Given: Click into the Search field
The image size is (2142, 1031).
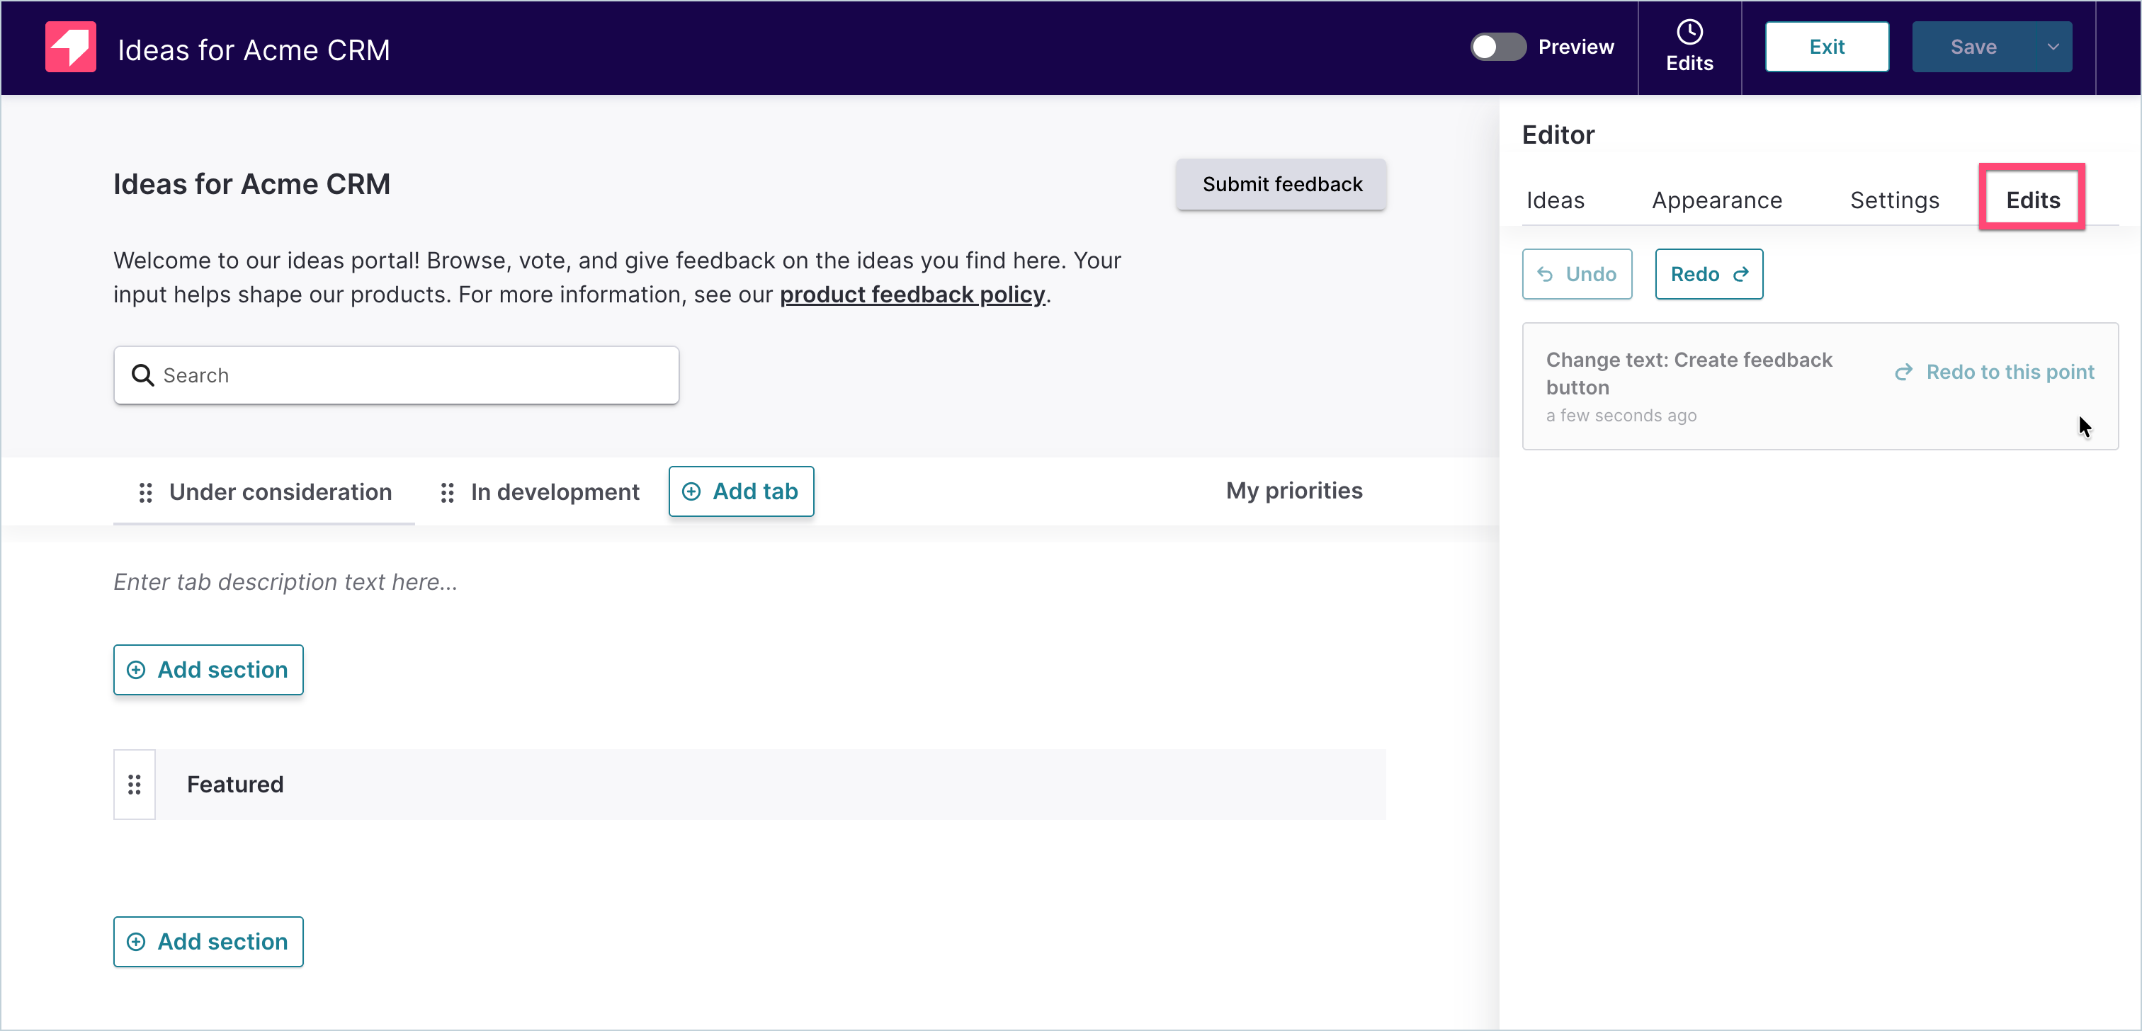Looking at the screenshot, I should point(396,375).
